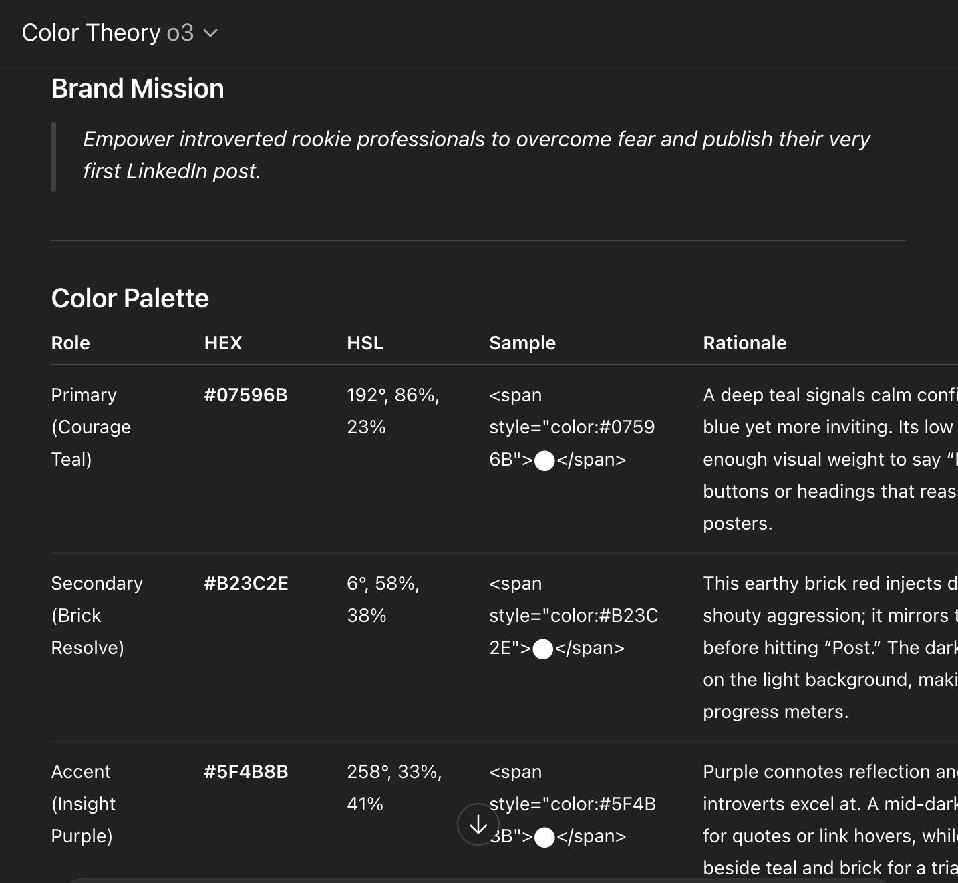This screenshot has width=958, height=883.
Task: Click the Sample column header
Action: (522, 343)
